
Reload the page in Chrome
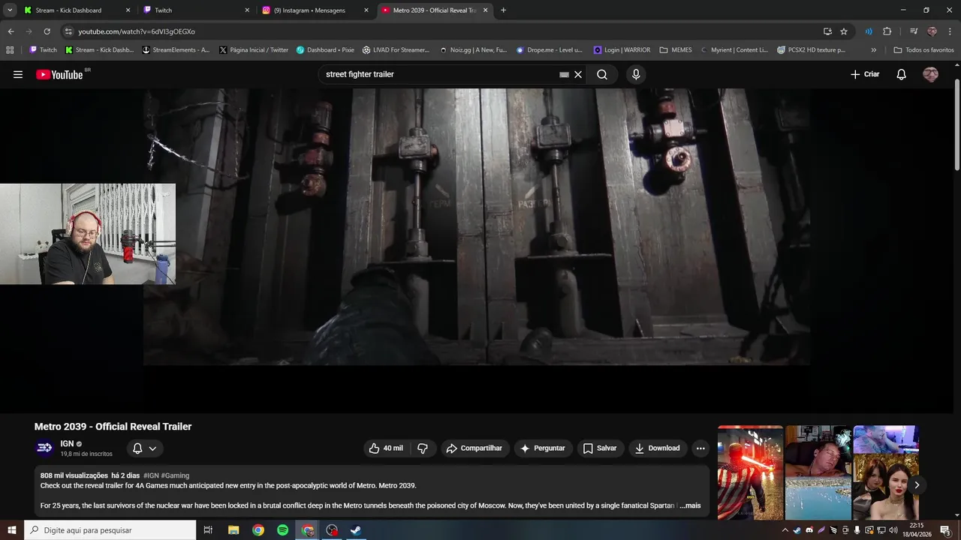(x=47, y=31)
